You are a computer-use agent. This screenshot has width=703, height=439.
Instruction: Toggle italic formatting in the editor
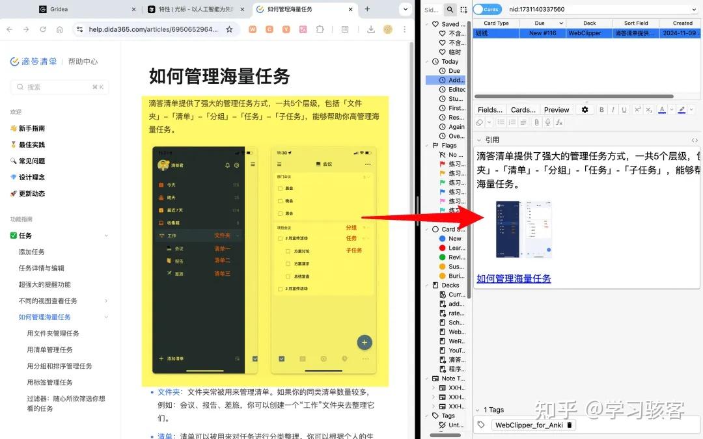(613, 110)
